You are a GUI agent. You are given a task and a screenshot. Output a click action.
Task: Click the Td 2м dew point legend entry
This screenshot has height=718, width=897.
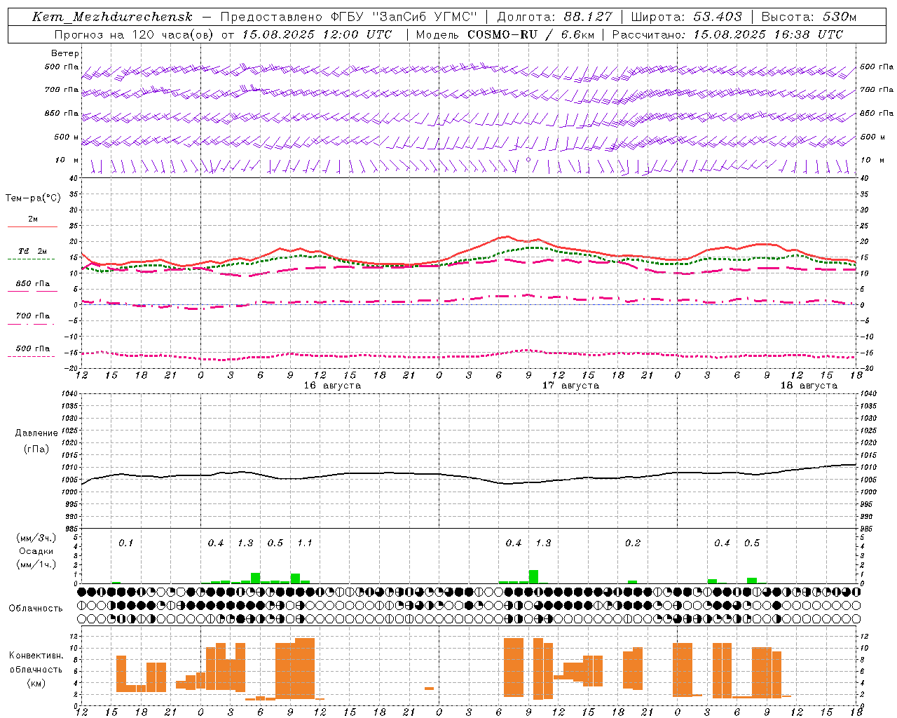[33, 251]
